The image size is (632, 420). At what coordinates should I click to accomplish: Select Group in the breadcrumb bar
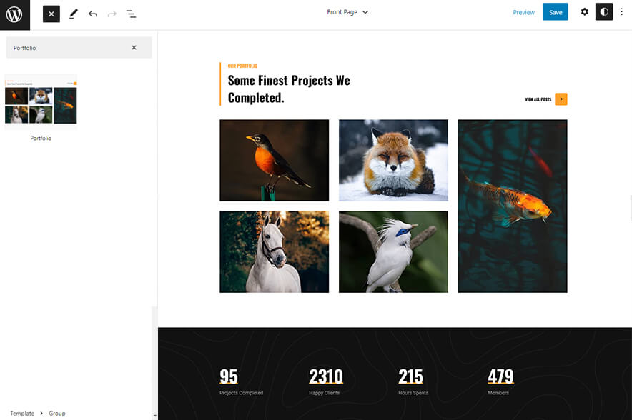click(56, 413)
